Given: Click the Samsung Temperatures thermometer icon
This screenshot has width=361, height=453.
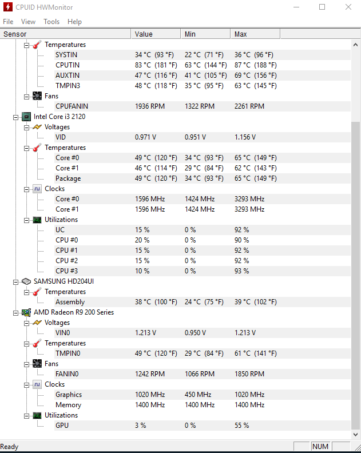Looking at the screenshot, I should (37, 292).
